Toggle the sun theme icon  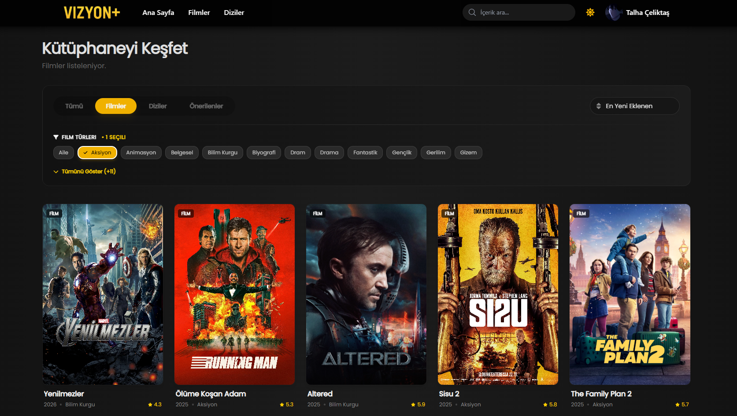[x=590, y=12]
